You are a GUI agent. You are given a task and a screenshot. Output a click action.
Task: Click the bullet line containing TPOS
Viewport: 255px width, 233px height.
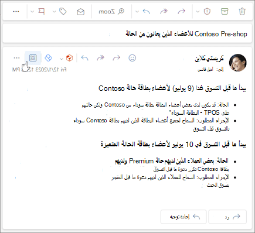(x=199, y=112)
